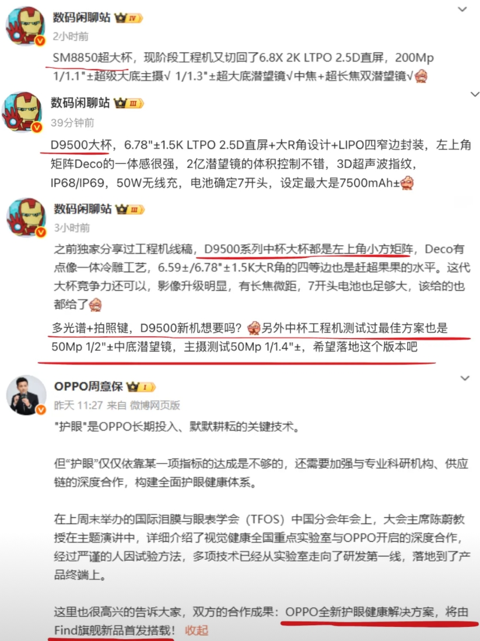Viewport: 480px width, 641px height.
Task: Expand options chevron on OPPO周意保 post
Action: coord(465,378)
